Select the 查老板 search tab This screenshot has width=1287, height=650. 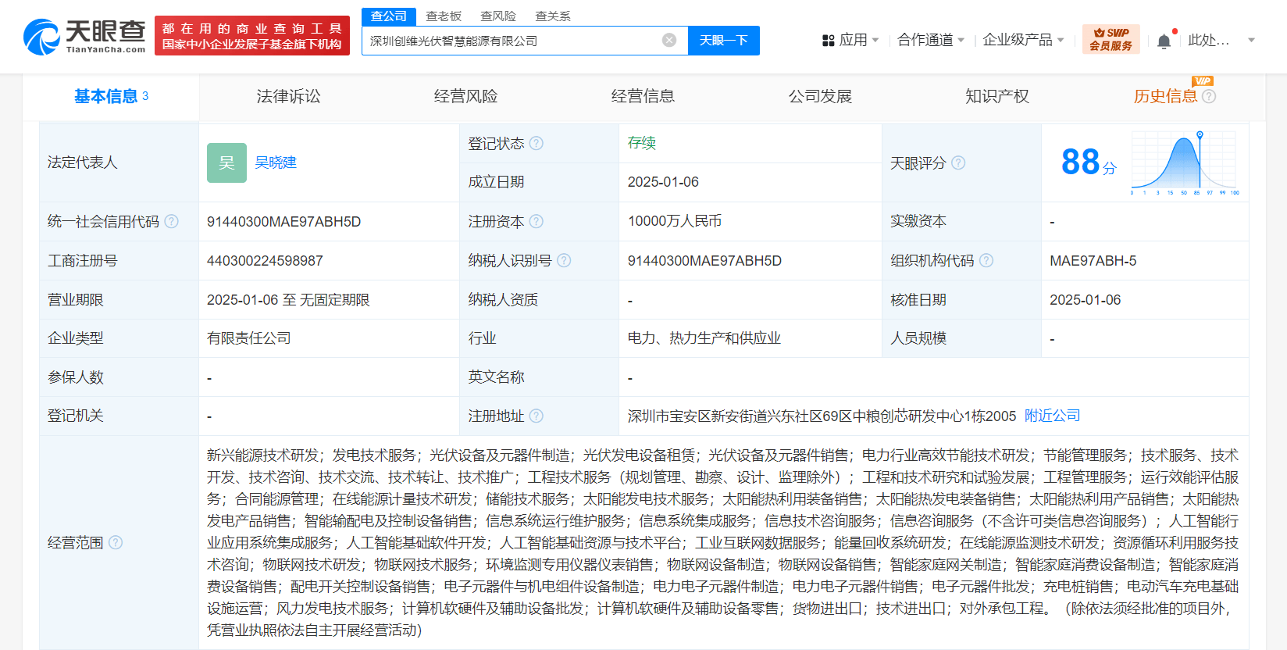click(444, 16)
